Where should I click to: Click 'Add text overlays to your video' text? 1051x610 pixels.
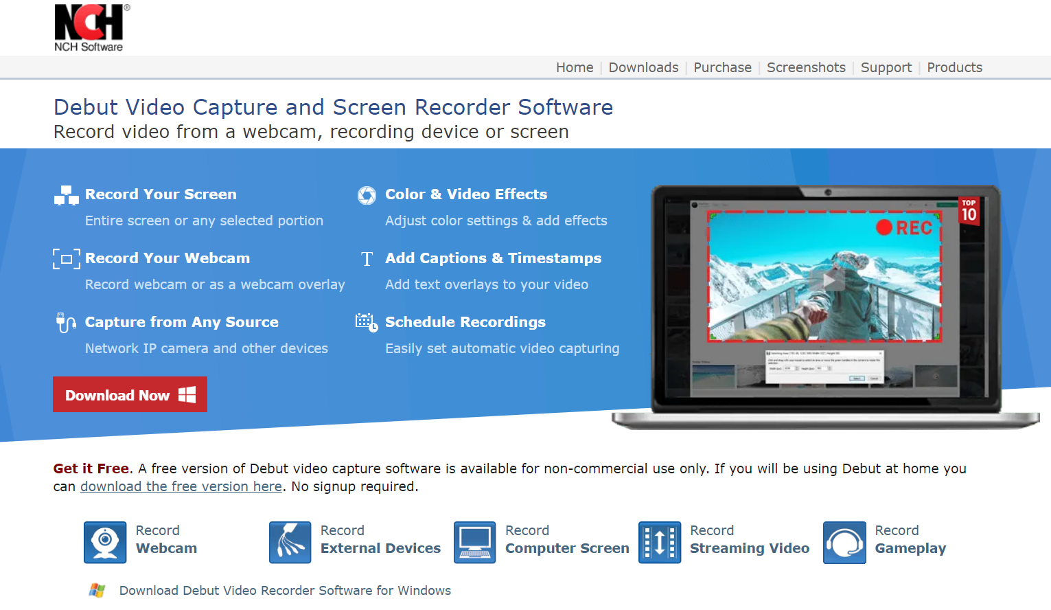(x=487, y=284)
